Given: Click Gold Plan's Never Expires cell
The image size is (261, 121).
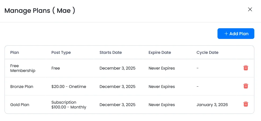Looking at the screenshot, I should 162,105.
